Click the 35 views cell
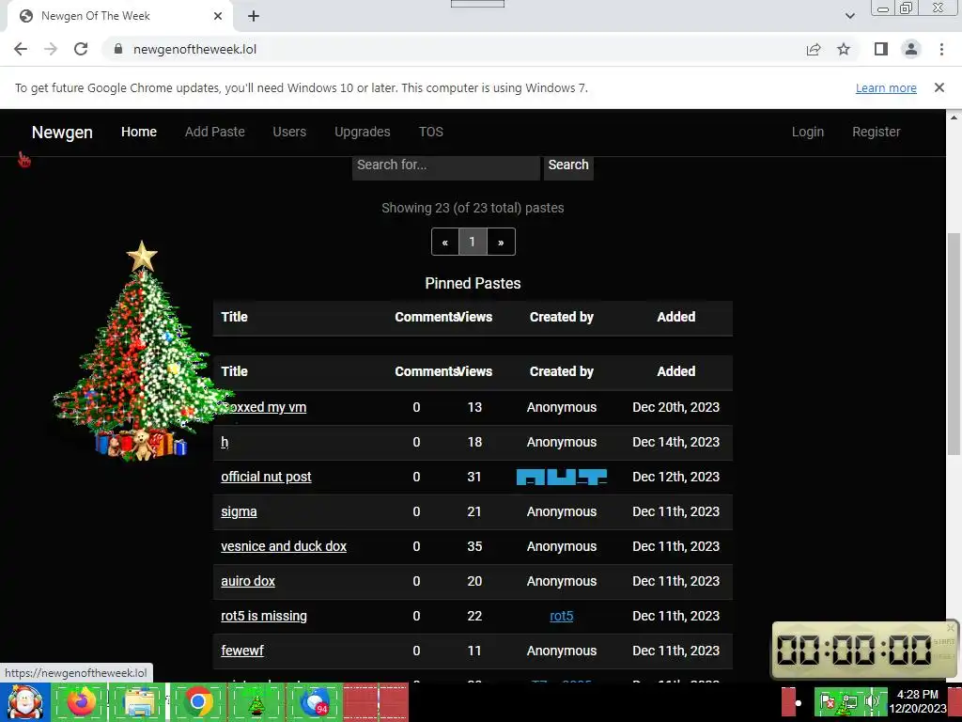 pos(474,546)
